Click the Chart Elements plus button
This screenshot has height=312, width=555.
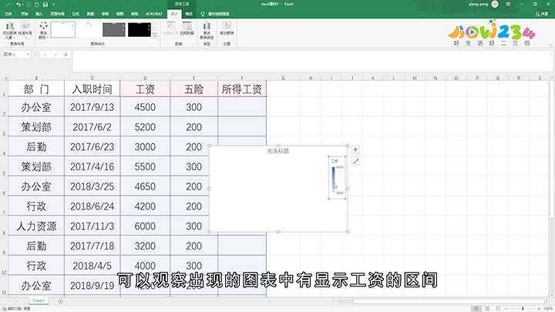point(355,149)
